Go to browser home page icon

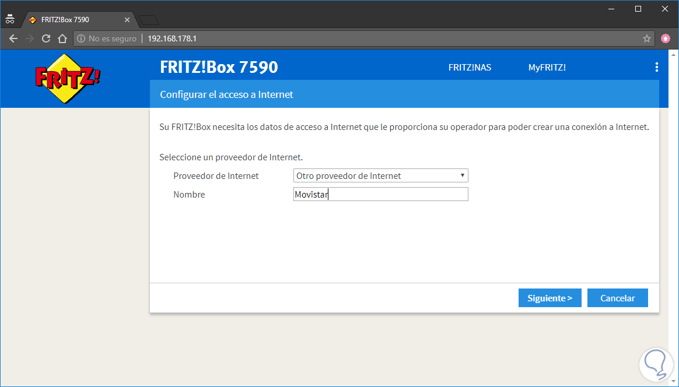click(62, 38)
